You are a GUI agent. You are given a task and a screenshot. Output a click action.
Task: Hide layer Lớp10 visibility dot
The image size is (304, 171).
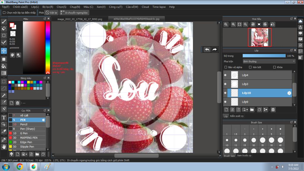pyautogui.click(x=225, y=93)
